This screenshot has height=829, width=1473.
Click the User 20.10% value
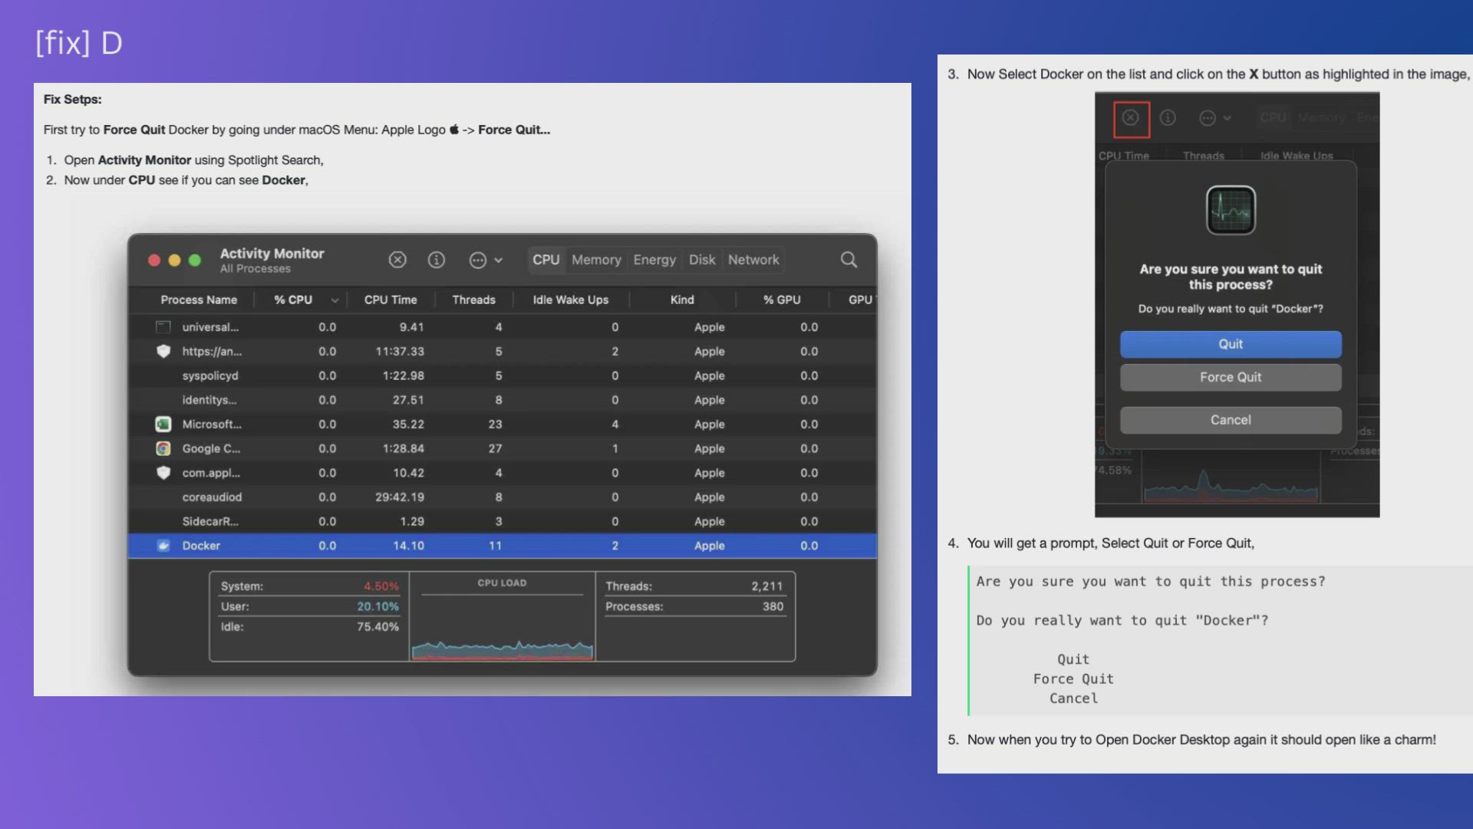[x=377, y=606]
